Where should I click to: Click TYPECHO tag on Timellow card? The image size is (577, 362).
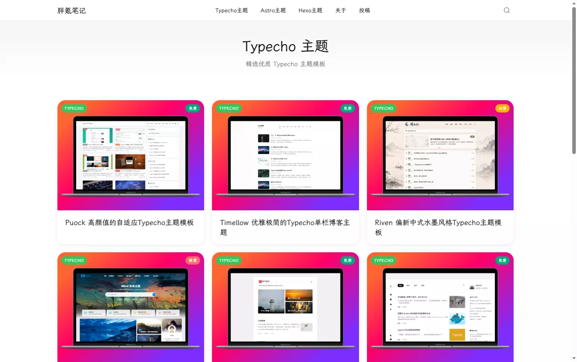229,108
